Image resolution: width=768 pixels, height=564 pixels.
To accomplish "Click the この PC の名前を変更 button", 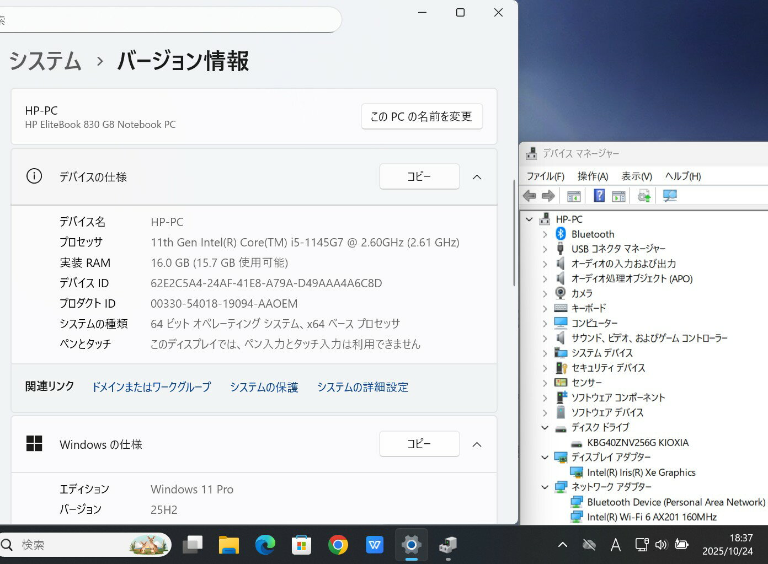I will click(x=422, y=117).
